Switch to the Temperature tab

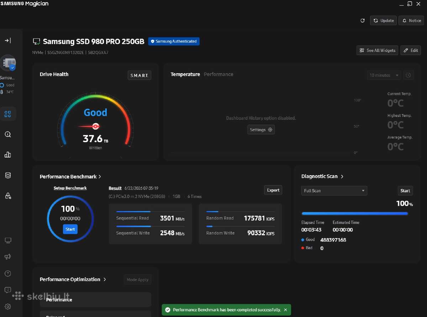[185, 74]
